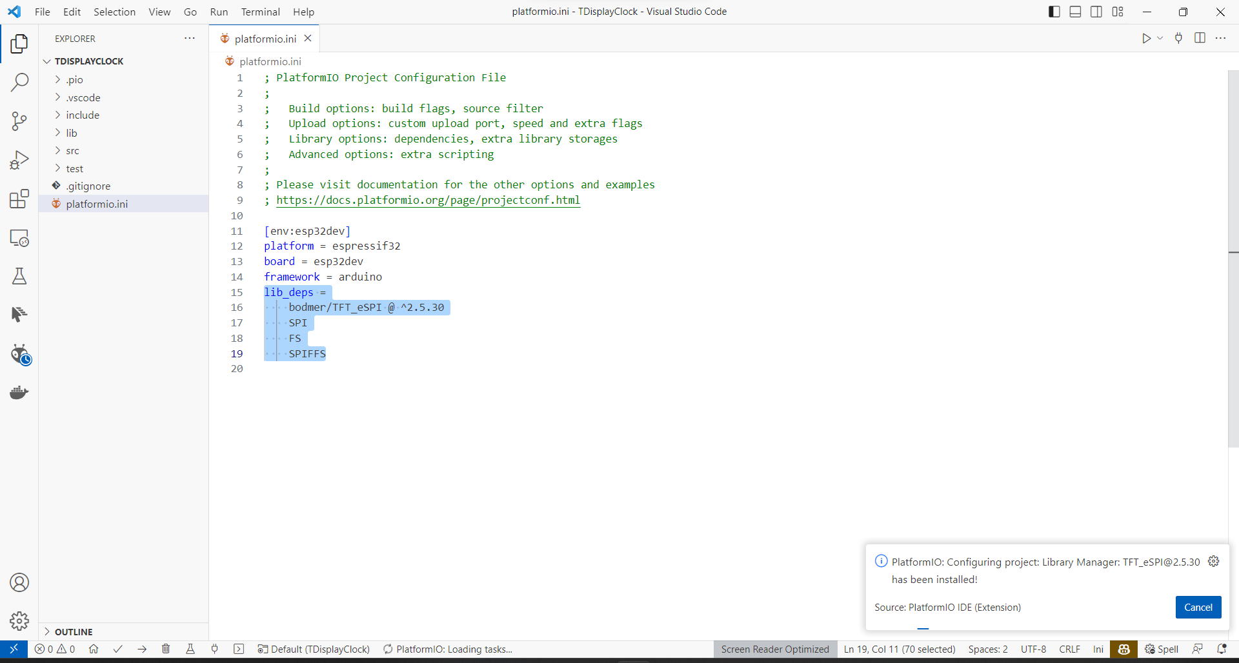This screenshot has height=663, width=1239.
Task: Collapse the TDISPLAYCLOCK folder
Action: [46, 61]
